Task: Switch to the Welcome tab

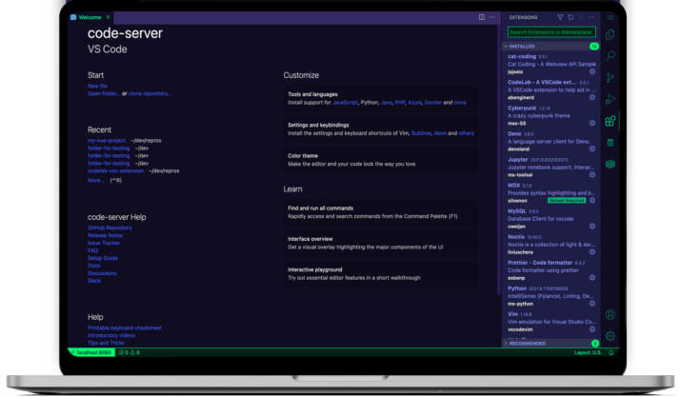Action: pyautogui.click(x=90, y=17)
